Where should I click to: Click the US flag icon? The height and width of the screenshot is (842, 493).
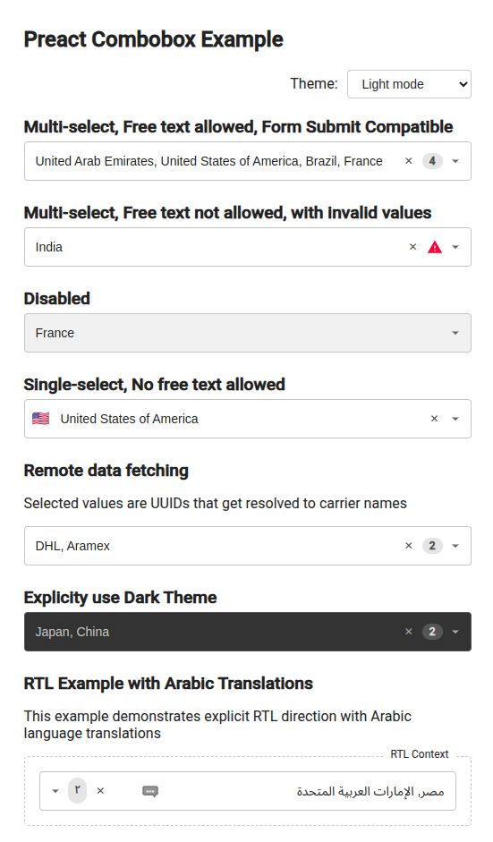click(41, 418)
